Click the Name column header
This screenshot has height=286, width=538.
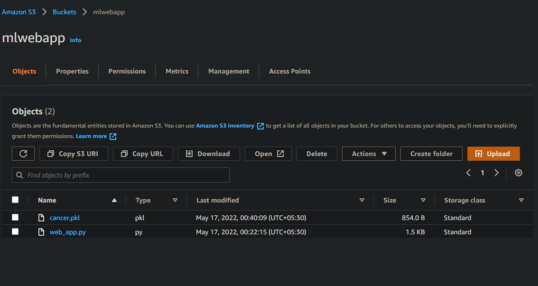47,200
